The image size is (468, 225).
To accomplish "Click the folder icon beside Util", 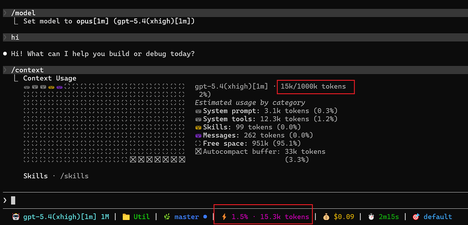I will (x=126, y=217).
